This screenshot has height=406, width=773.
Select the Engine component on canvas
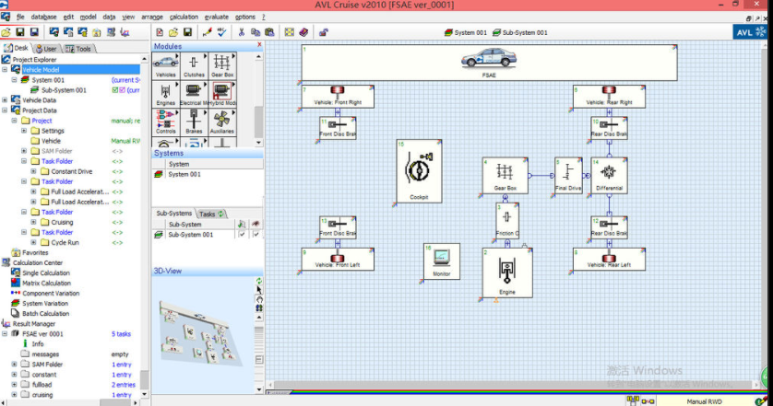click(x=507, y=273)
